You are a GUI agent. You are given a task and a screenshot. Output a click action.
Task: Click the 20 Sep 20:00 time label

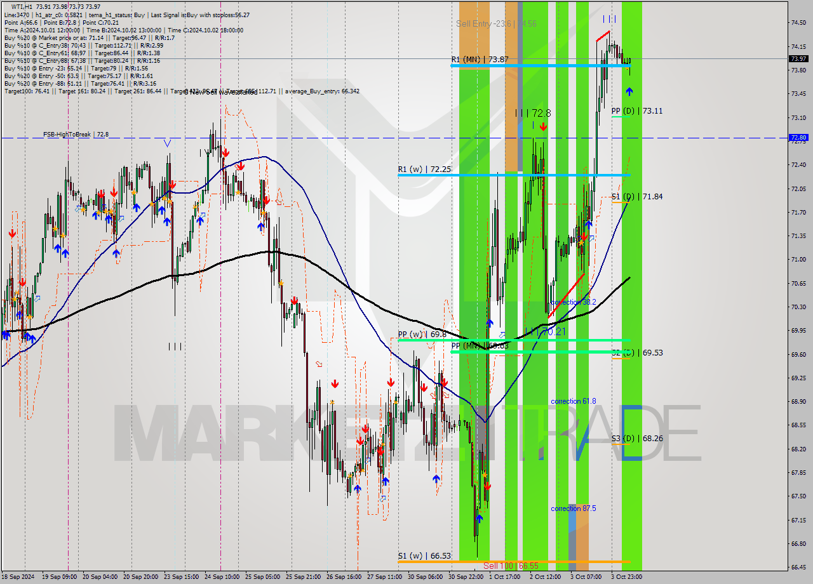tap(140, 577)
